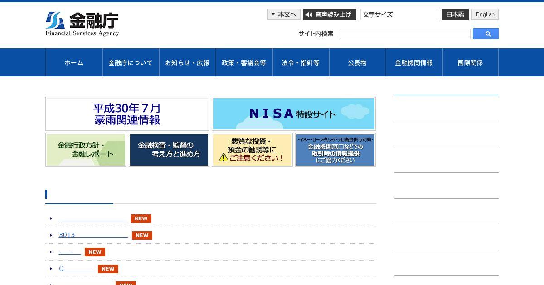Screen dimensions: 544x285
Task: Open the 金融庁について menu
Action: [x=131, y=62]
